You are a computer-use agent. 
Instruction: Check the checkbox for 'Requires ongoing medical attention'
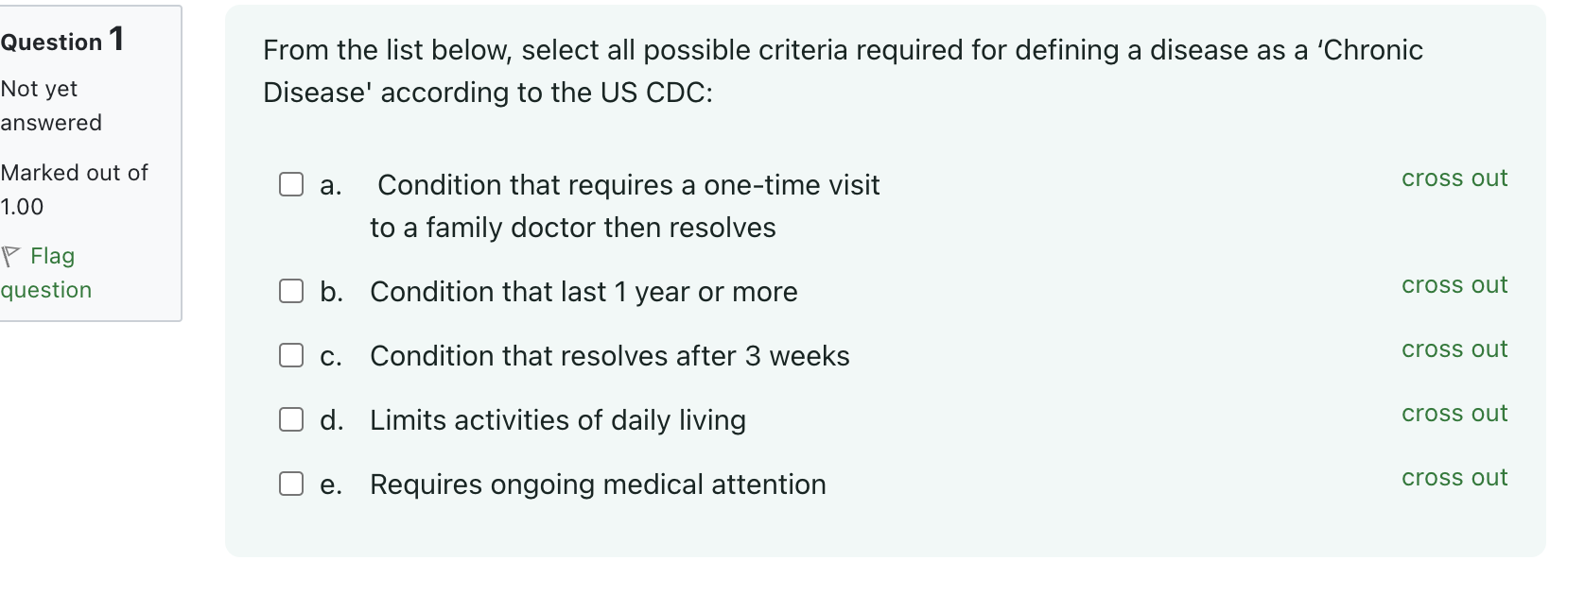point(290,484)
